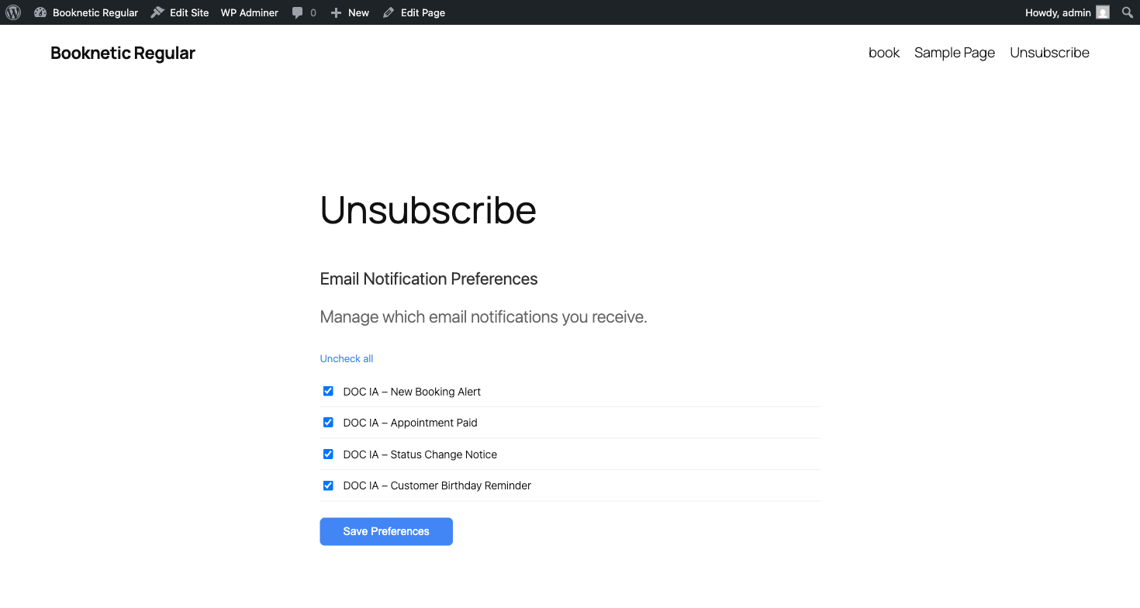Click the Edit Site paintbrush icon

157,12
